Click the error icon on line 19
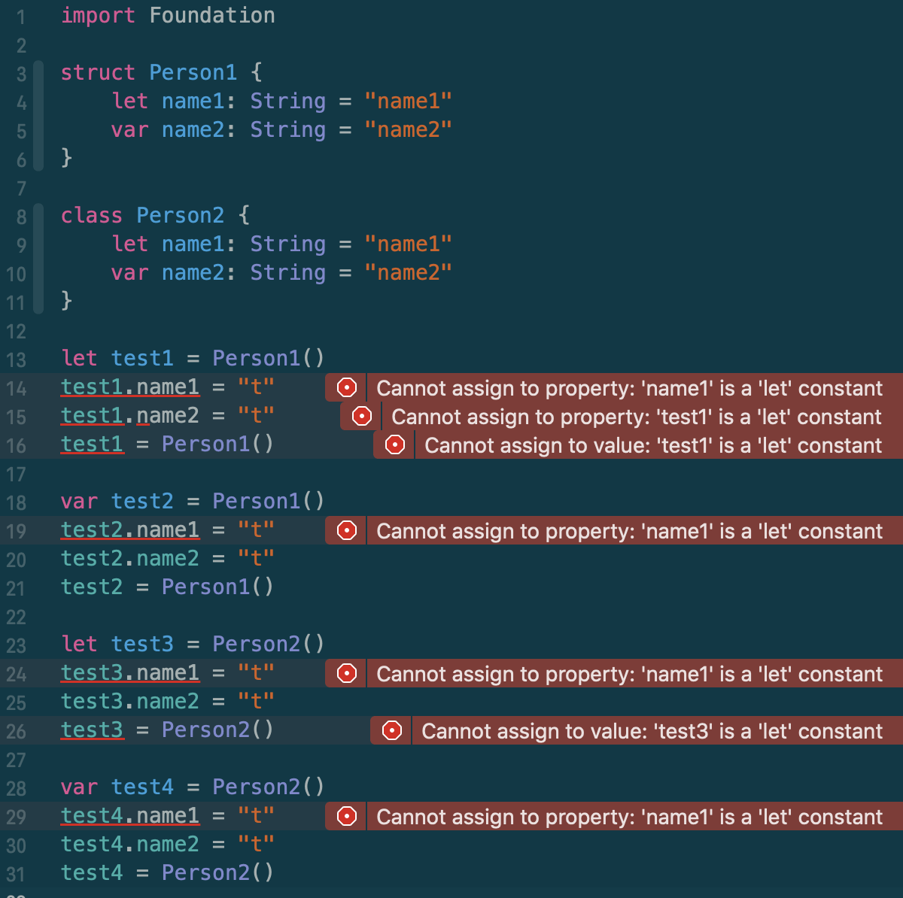The height and width of the screenshot is (898, 903). [347, 530]
